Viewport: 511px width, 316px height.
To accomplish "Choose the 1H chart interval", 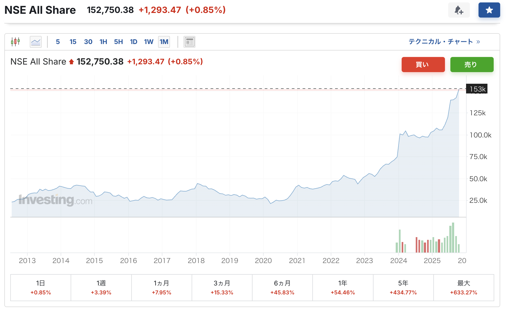I will [103, 42].
